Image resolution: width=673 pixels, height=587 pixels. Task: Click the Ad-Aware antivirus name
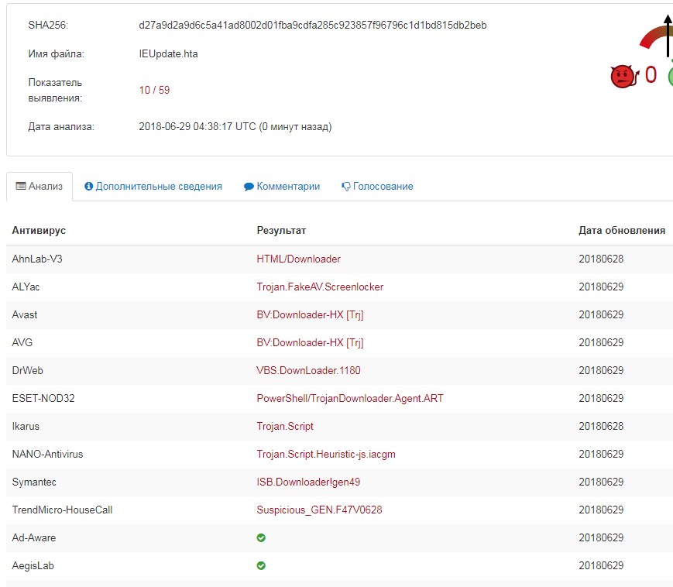pyautogui.click(x=34, y=537)
